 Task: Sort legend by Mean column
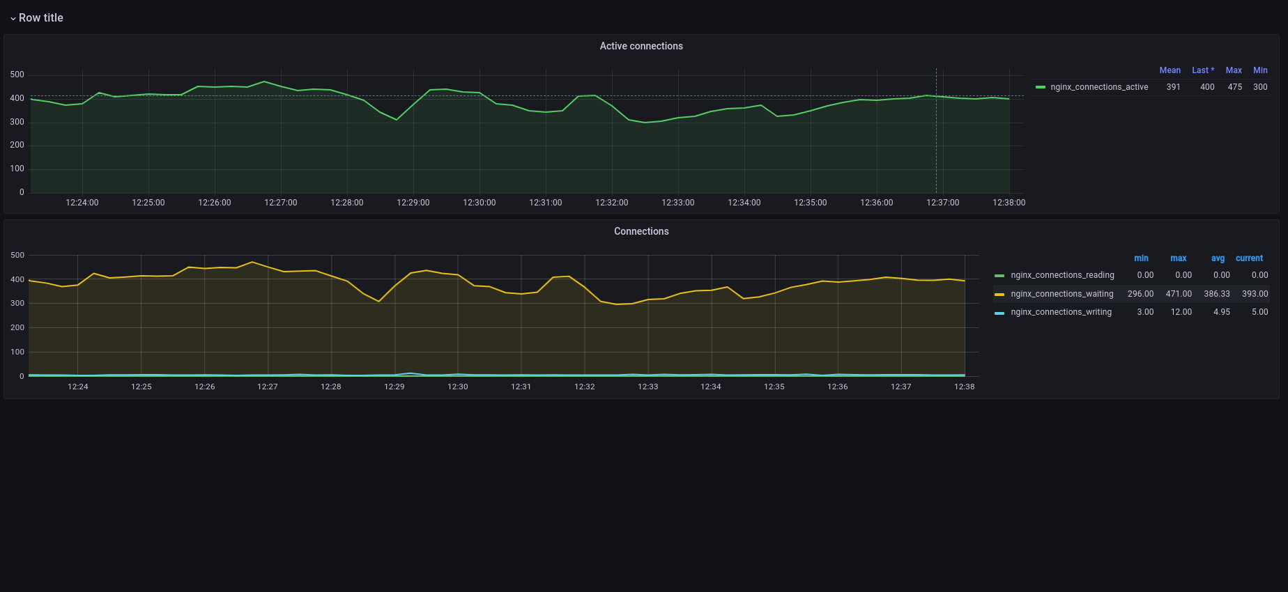coord(1170,70)
